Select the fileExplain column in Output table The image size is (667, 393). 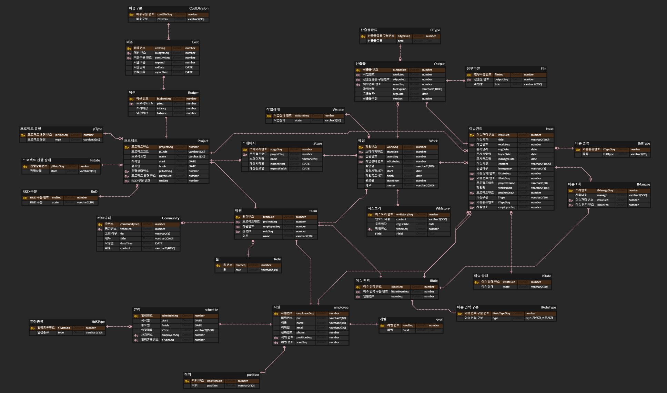[400, 89]
